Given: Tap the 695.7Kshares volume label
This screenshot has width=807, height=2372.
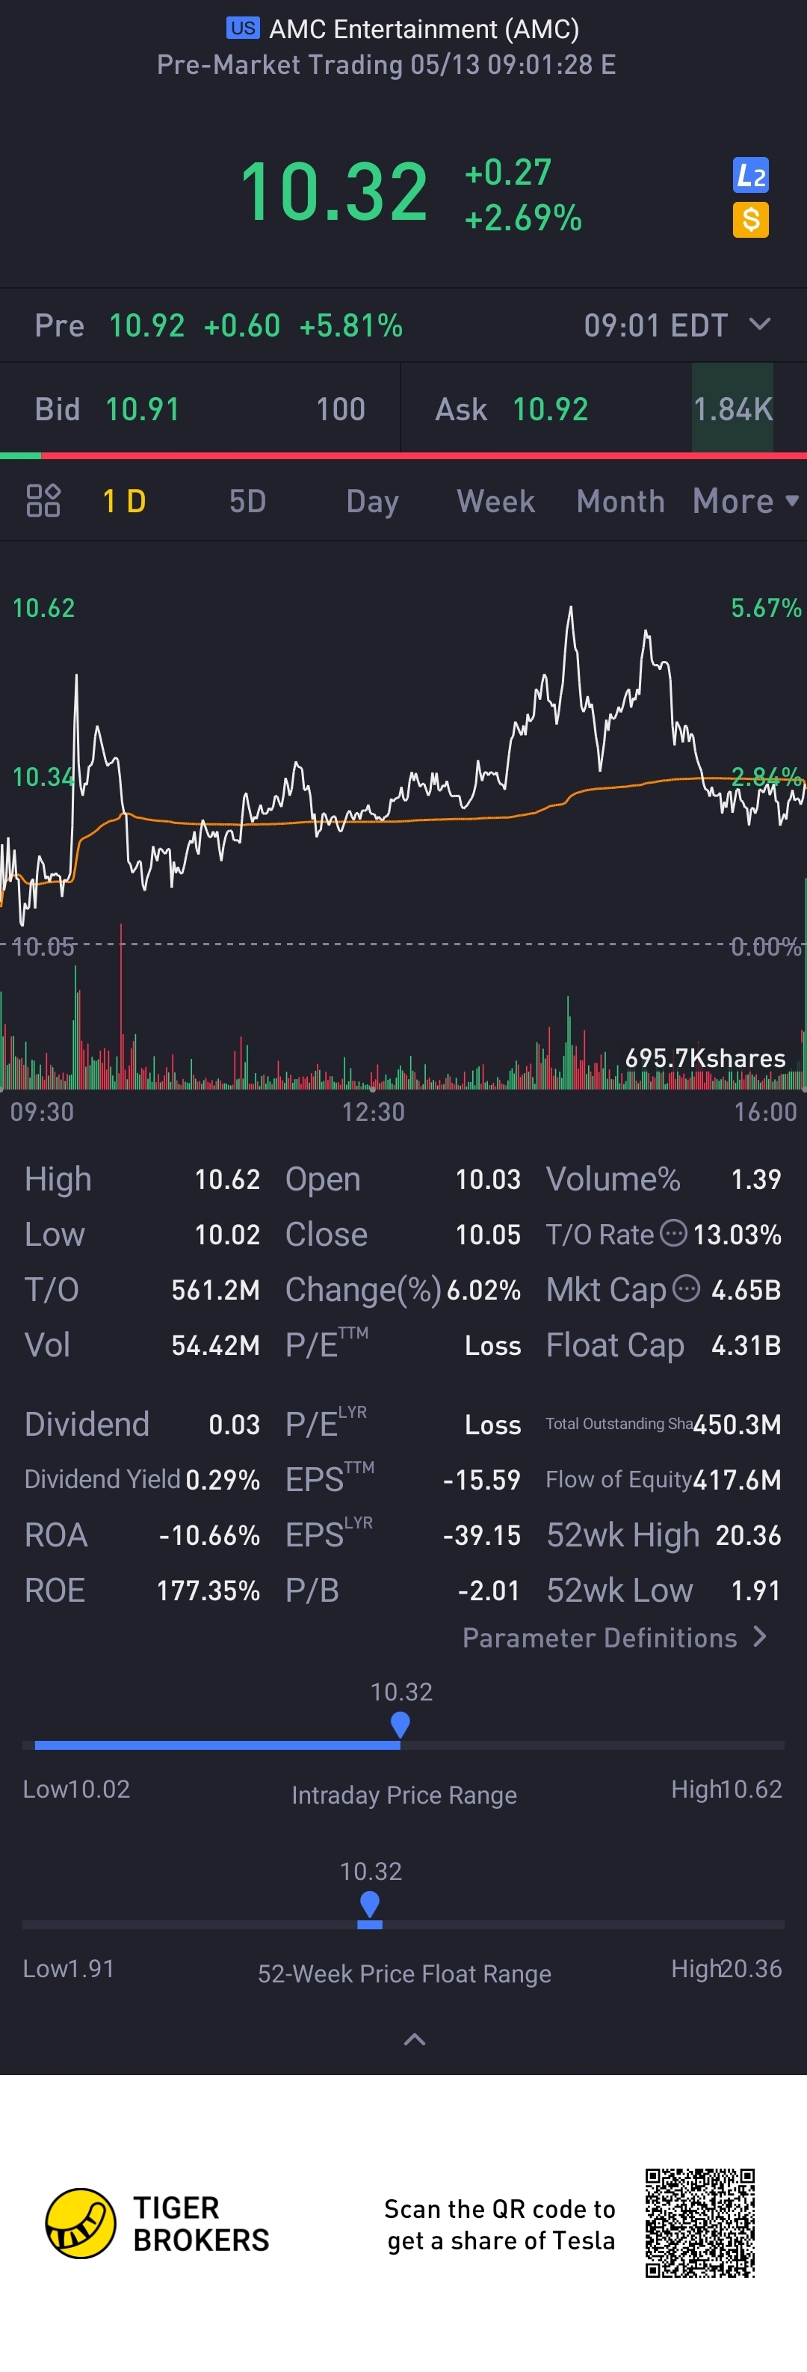Looking at the screenshot, I should pos(706,1058).
